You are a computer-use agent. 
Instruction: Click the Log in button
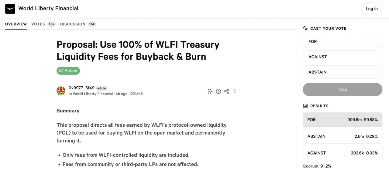coord(372,9)
